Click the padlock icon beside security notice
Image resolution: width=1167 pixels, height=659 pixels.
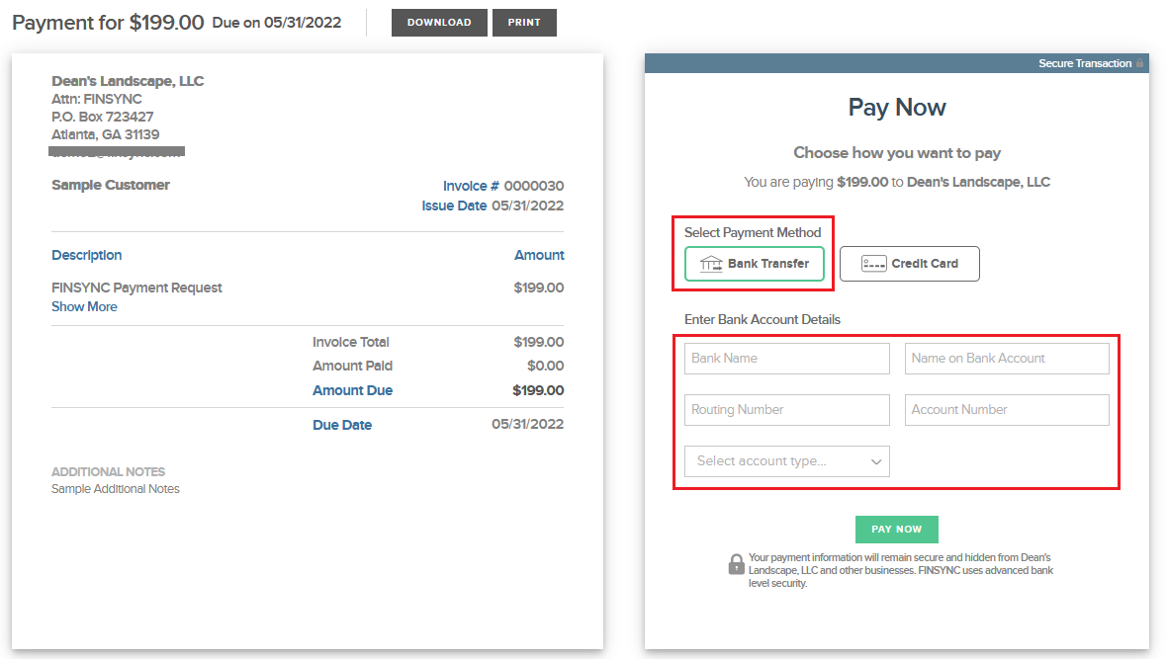[736, 564]
